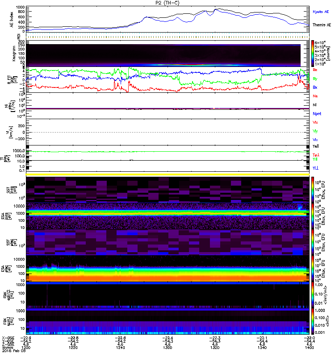Click the AE Index axis label
This screenshot has width=335, height=357.
12,20
